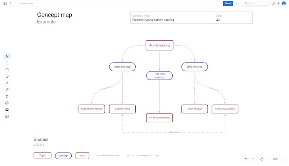Undo the last action
Image resolution: width=289 pixels, height=166 pixels.
pos(246,159)
